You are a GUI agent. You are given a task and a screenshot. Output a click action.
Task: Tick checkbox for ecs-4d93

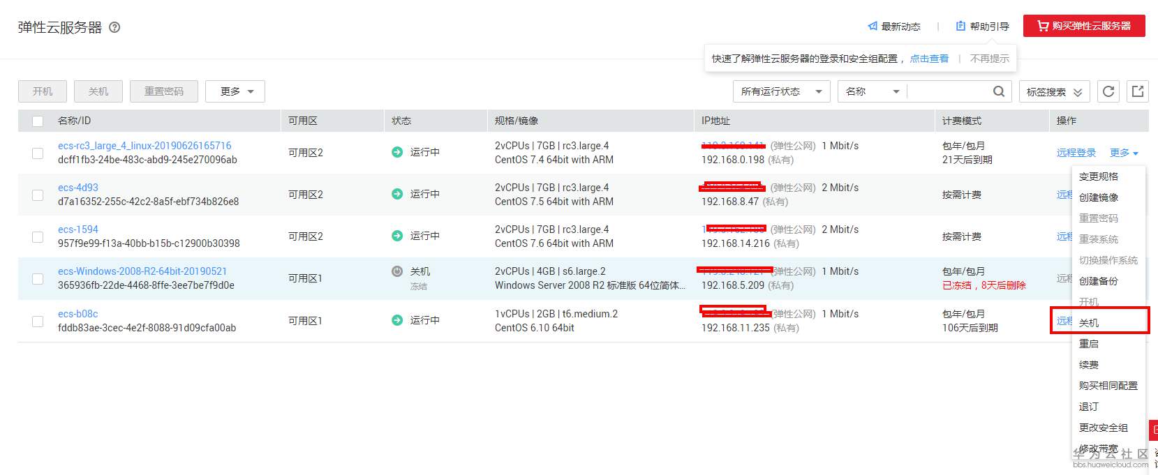[38, 195]
